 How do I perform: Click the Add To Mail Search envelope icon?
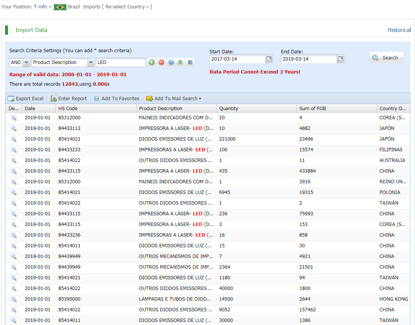[150, 99]
